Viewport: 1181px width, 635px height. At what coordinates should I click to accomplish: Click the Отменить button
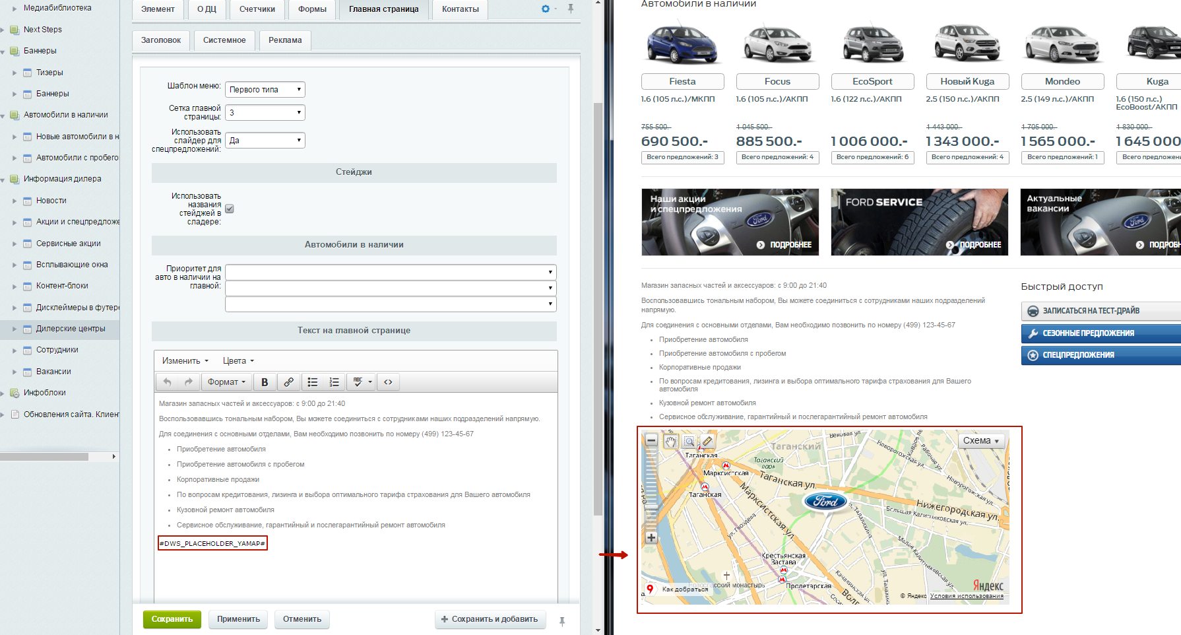(302, 619)
